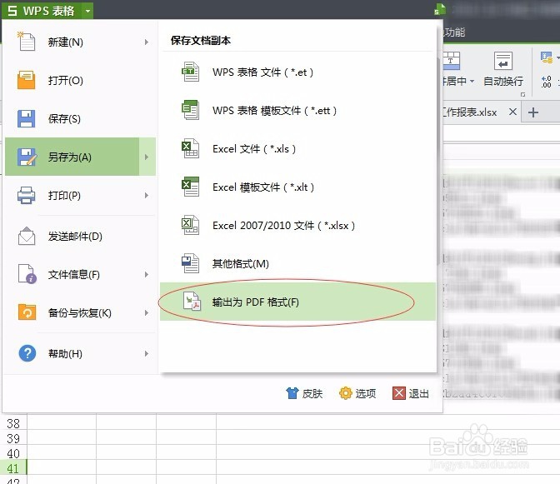
Task: Click the Other formats disk icon
Action: 190,263
